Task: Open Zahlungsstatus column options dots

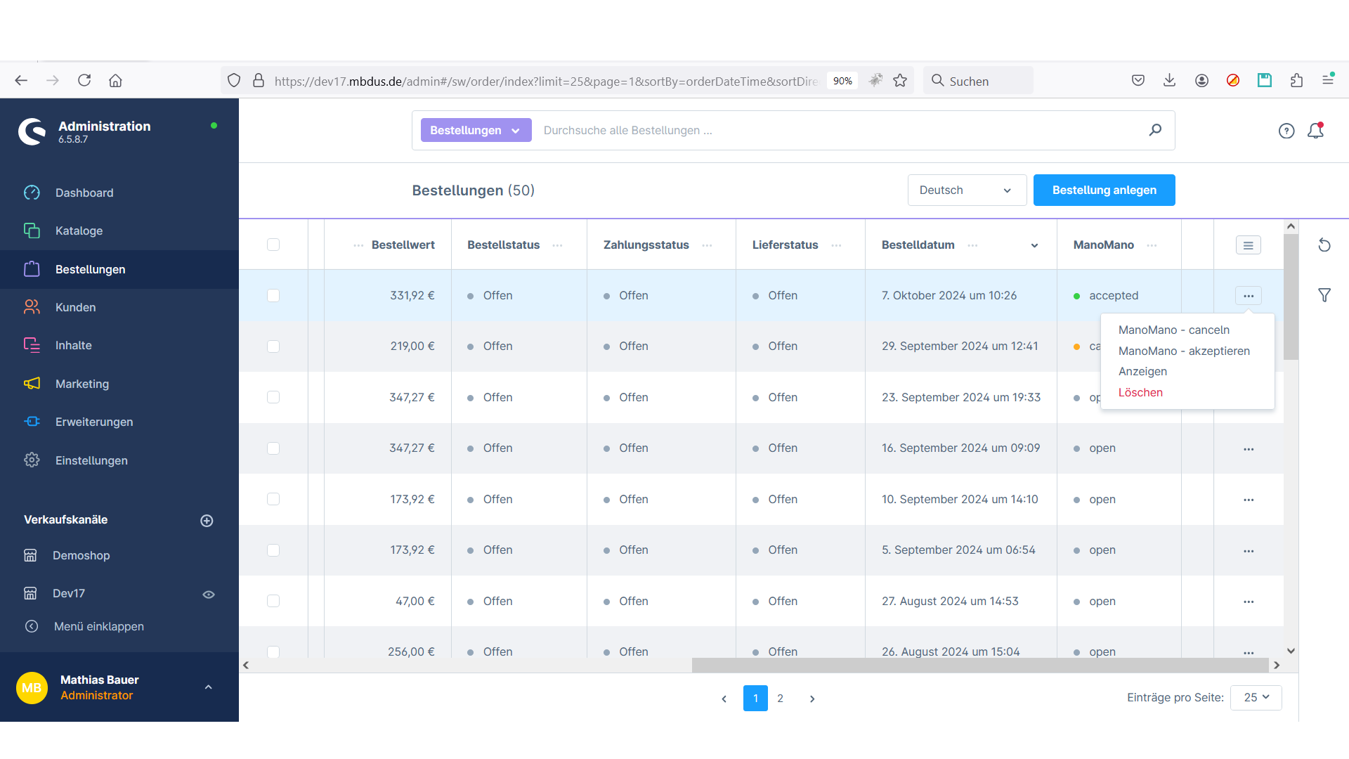Action: (x=707, y=245)
